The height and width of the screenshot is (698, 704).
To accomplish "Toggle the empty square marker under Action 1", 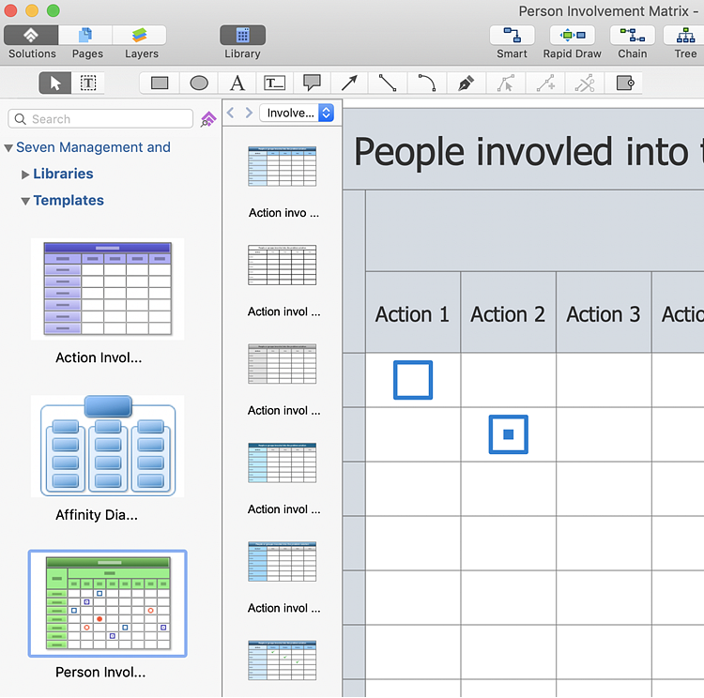I will (413, 380).
